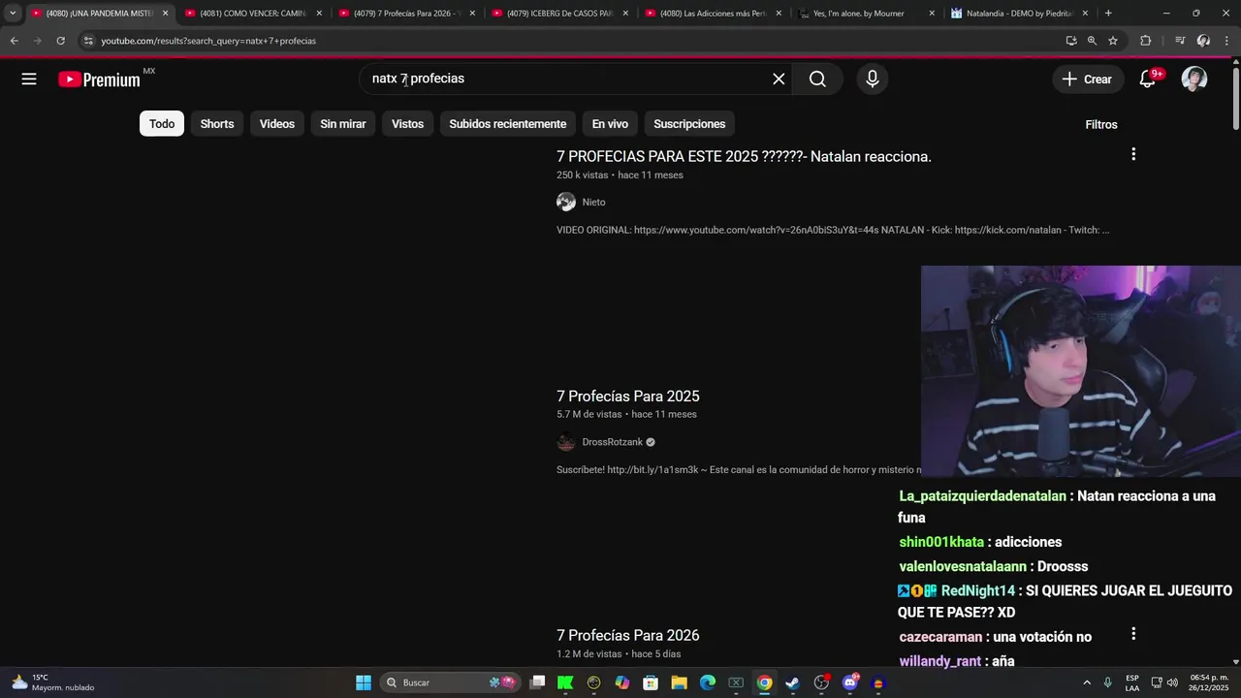Open the notifications bell
This screenshot has height=698, width=1241.
point(1148,79)
